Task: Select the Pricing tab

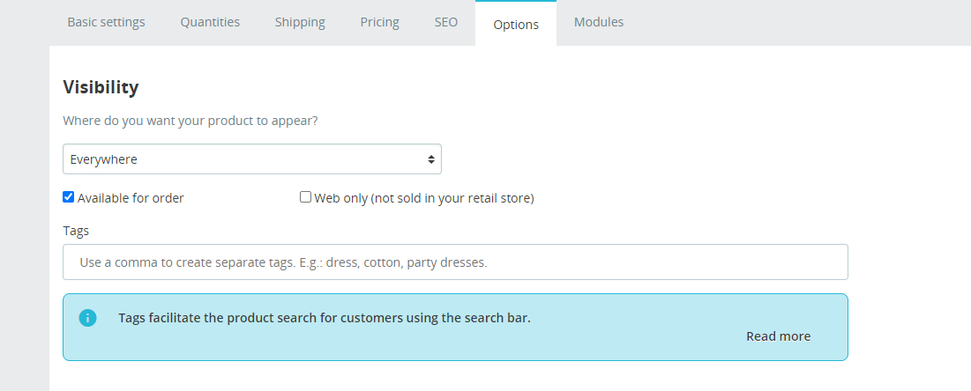Action: (x=379, y=23)
